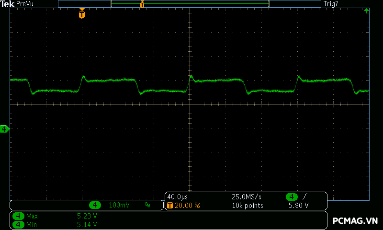
Task: Select the channel 4 badge next to Max
Action: [x=18, y=216]
